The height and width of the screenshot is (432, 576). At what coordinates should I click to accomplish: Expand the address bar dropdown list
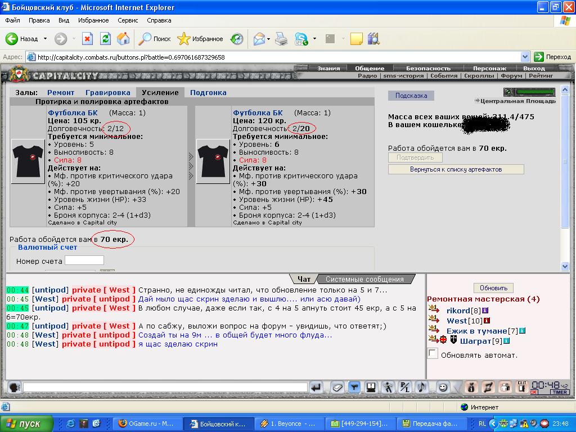[x=525, y=57]
